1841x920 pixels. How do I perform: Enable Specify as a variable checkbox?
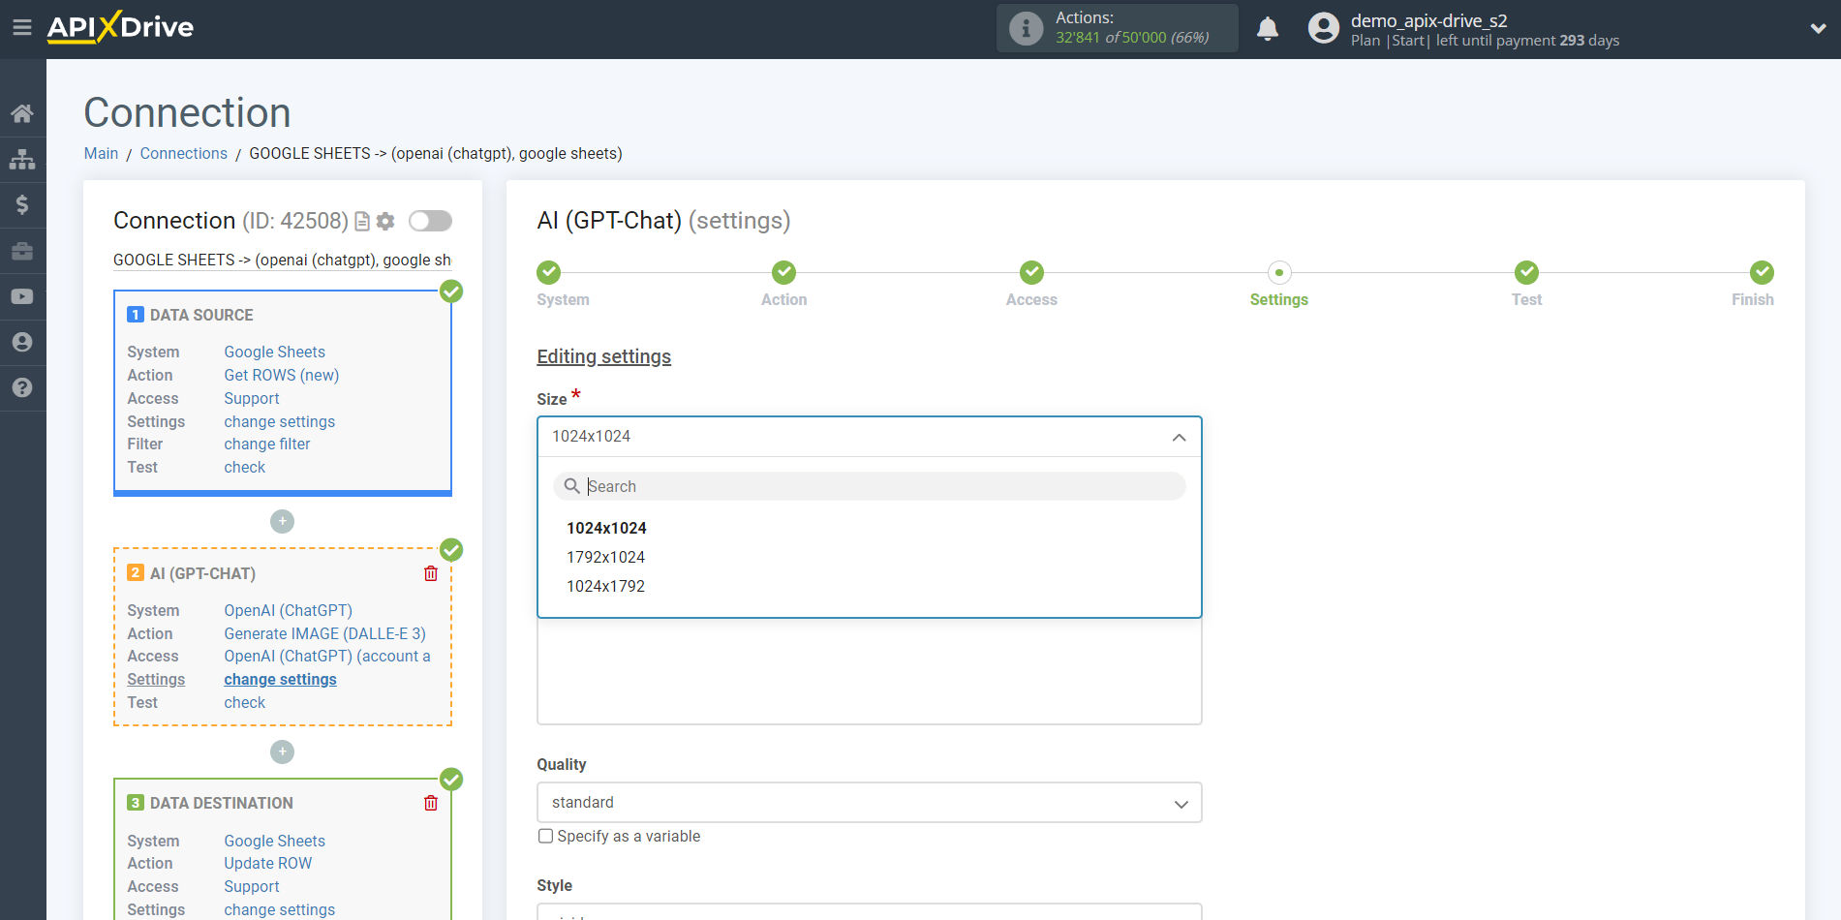pos(546,836)
